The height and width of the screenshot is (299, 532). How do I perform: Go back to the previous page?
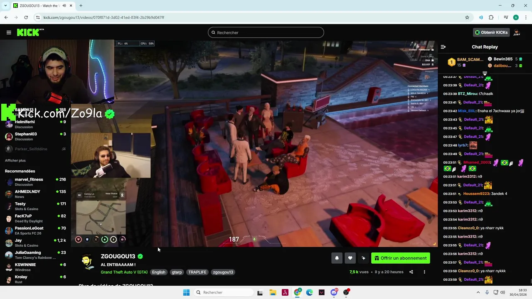click(x=6, y=17)
